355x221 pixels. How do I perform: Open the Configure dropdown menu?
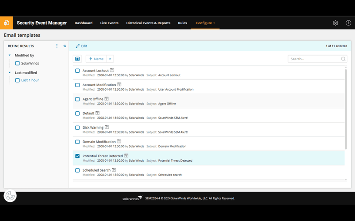click(x=205, y=23)
